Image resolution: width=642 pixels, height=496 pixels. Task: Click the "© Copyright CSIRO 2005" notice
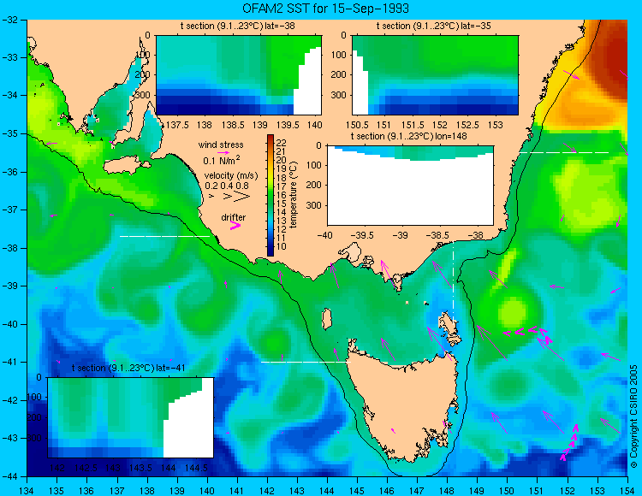tap(633, 416)
